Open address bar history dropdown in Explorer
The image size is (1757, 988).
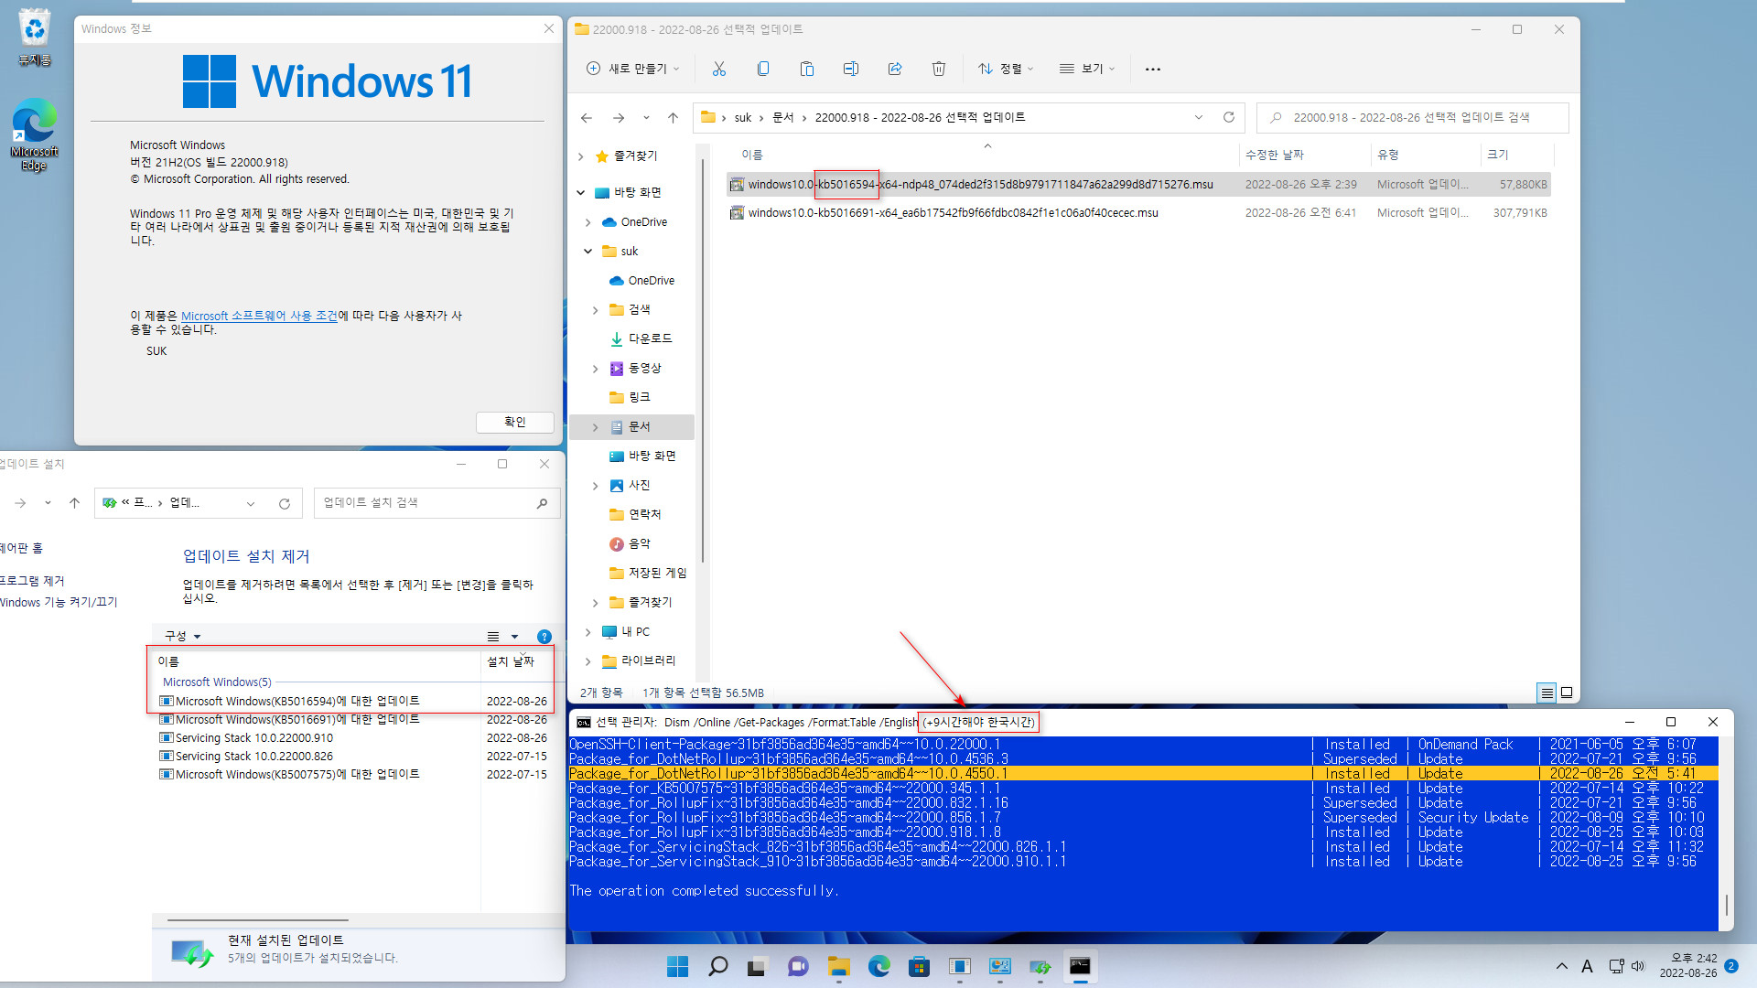click(x=1199, y=117)
